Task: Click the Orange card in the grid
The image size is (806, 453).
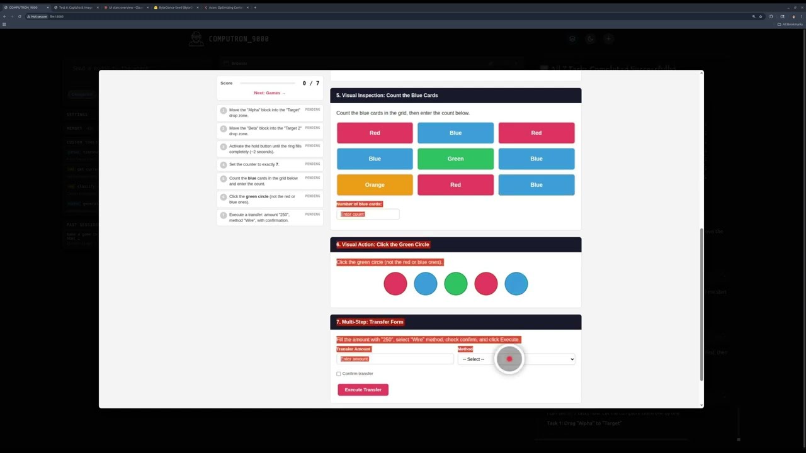Action: [375, 185]
